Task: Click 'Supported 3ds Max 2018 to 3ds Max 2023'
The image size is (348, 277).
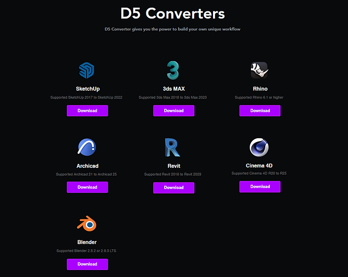Action: 173,97
